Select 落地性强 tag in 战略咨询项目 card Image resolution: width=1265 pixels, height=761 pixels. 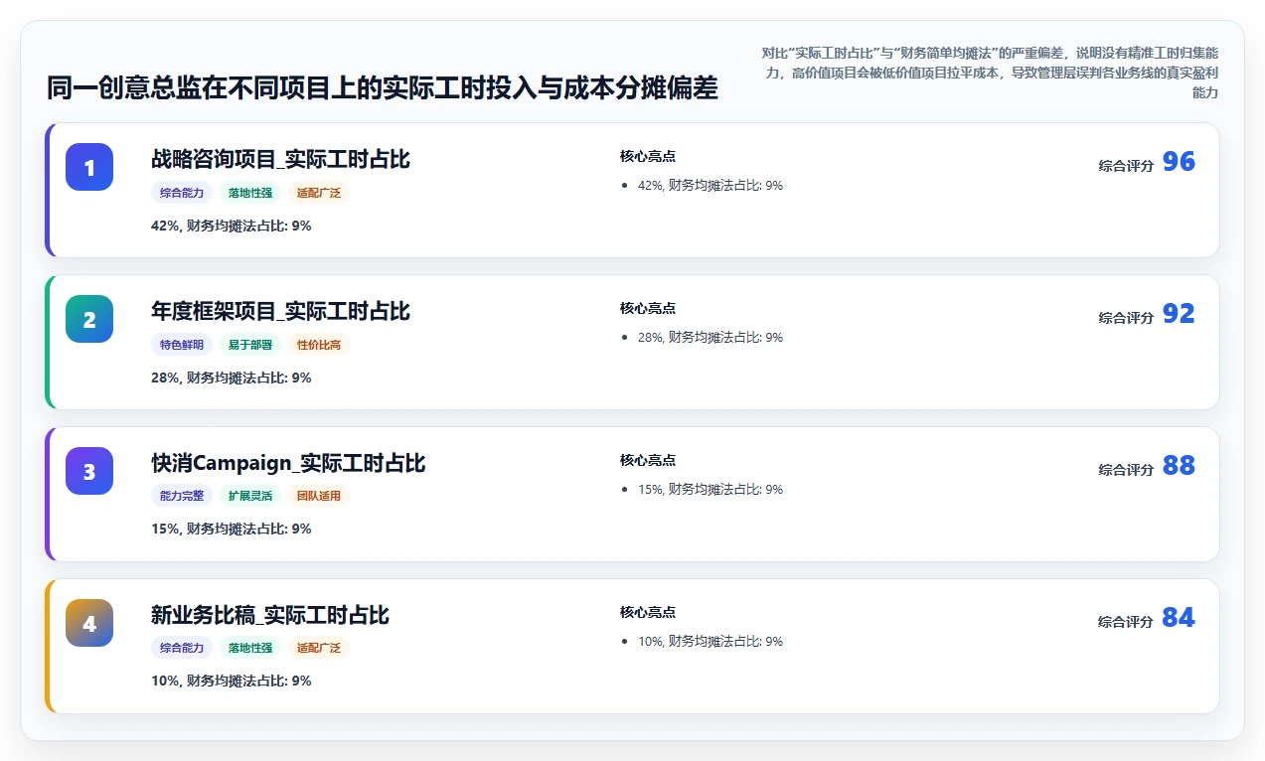(250, 193)
